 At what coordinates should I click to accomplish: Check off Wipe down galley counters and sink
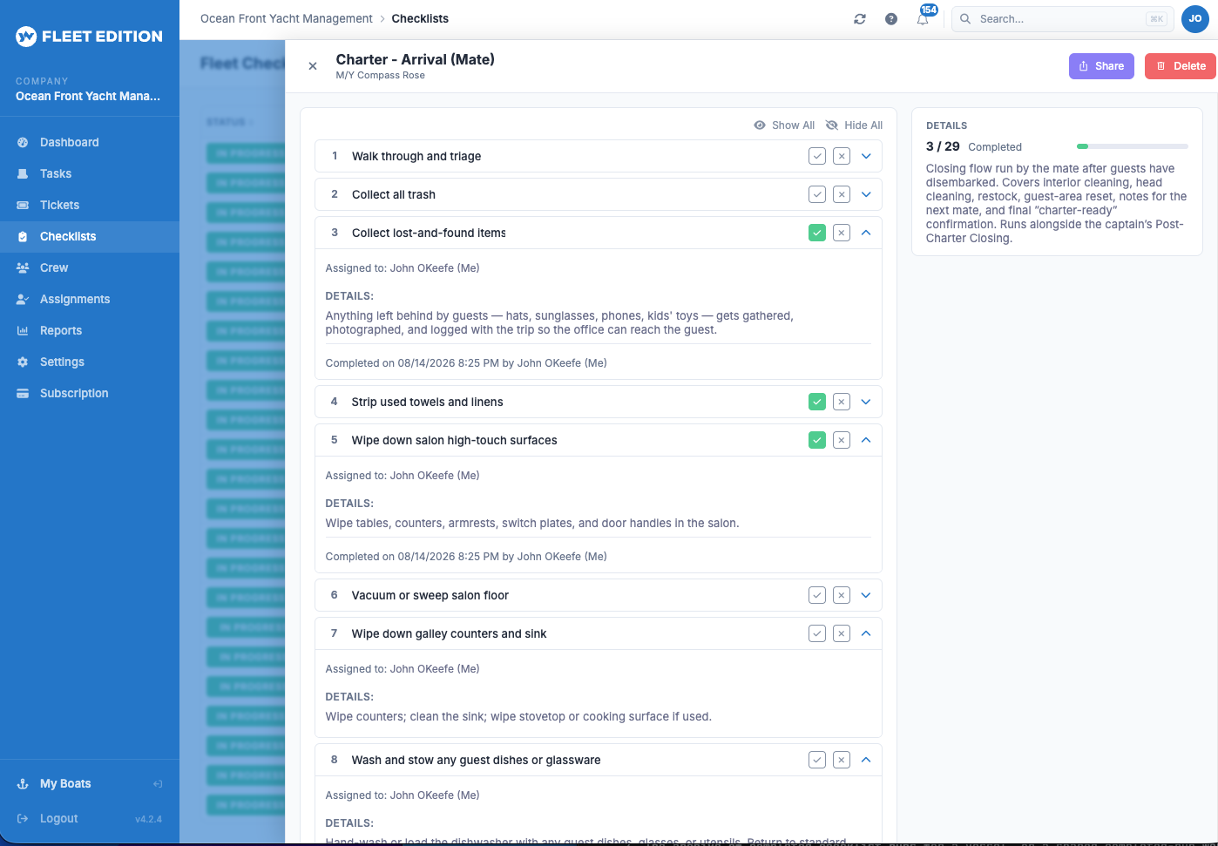pos(817,633)
